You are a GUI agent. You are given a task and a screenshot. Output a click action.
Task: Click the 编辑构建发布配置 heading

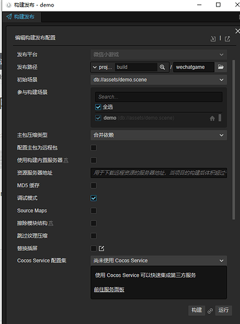point(35,38)
